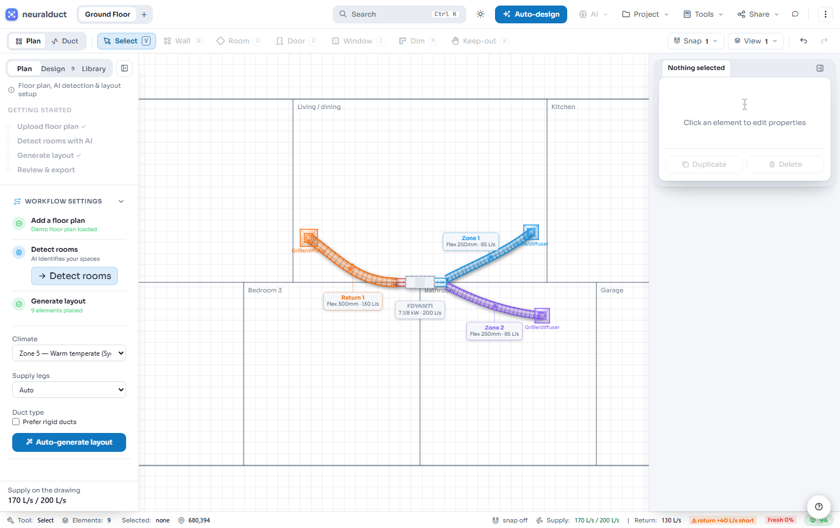The width and height of the screenshot is (840, 528).
Task: Open the Project menu
Action: pyautogui.click(x=646, y=14)
